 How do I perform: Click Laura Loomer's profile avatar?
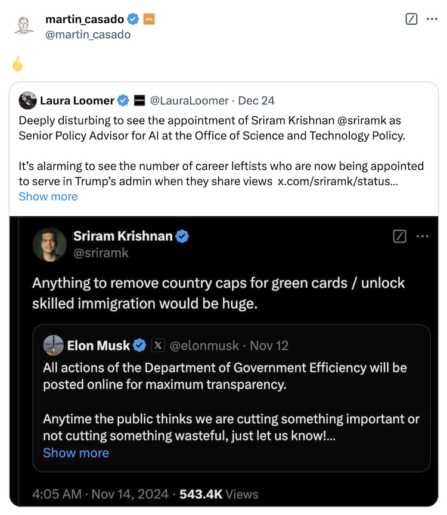point(27,100)
